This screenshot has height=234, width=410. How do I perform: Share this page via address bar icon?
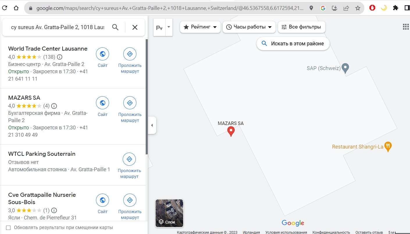click(x=346, y=8)
